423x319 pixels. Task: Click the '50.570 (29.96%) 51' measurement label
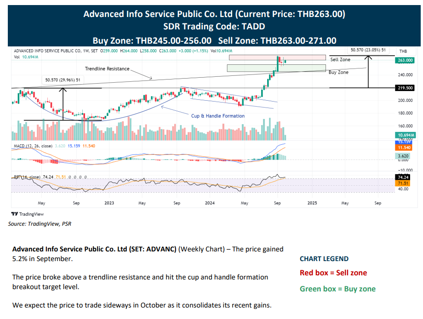tap(63, 80)
